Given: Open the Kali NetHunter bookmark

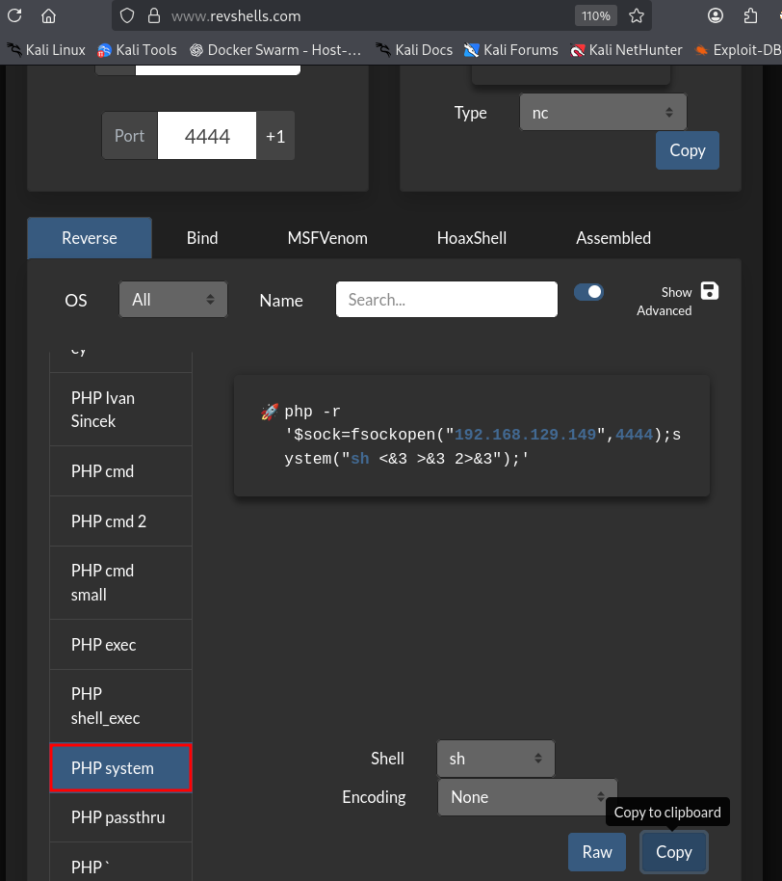Looking at the screenshot, I should (626, 50).
